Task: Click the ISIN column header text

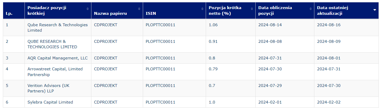Action: (151, 13)
